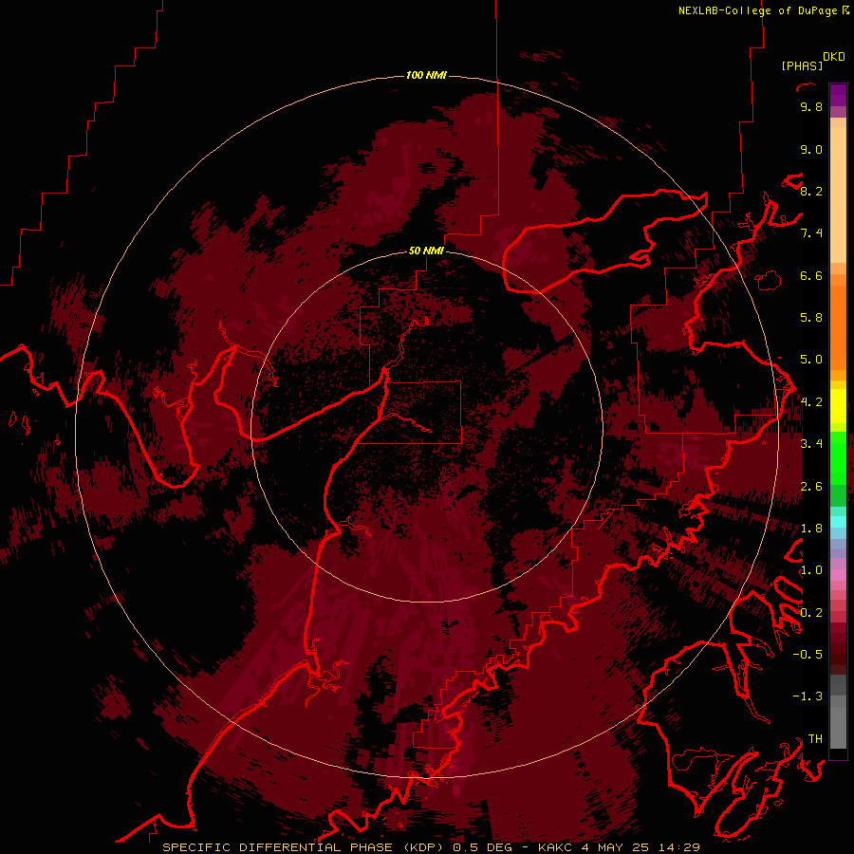Screen dimensions: 854x854
Task: Click the bright green segment of the color bar
Action: pos(838,457)
